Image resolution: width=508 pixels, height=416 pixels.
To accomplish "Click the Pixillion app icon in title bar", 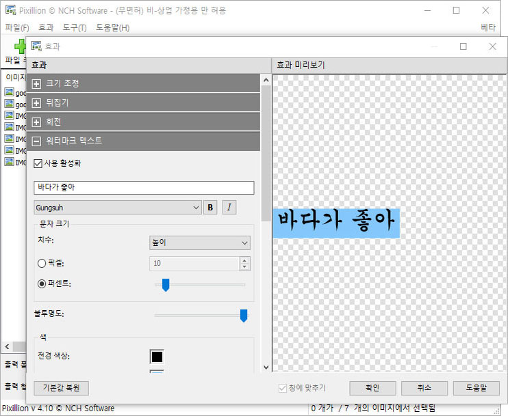I will coord(10,10).
